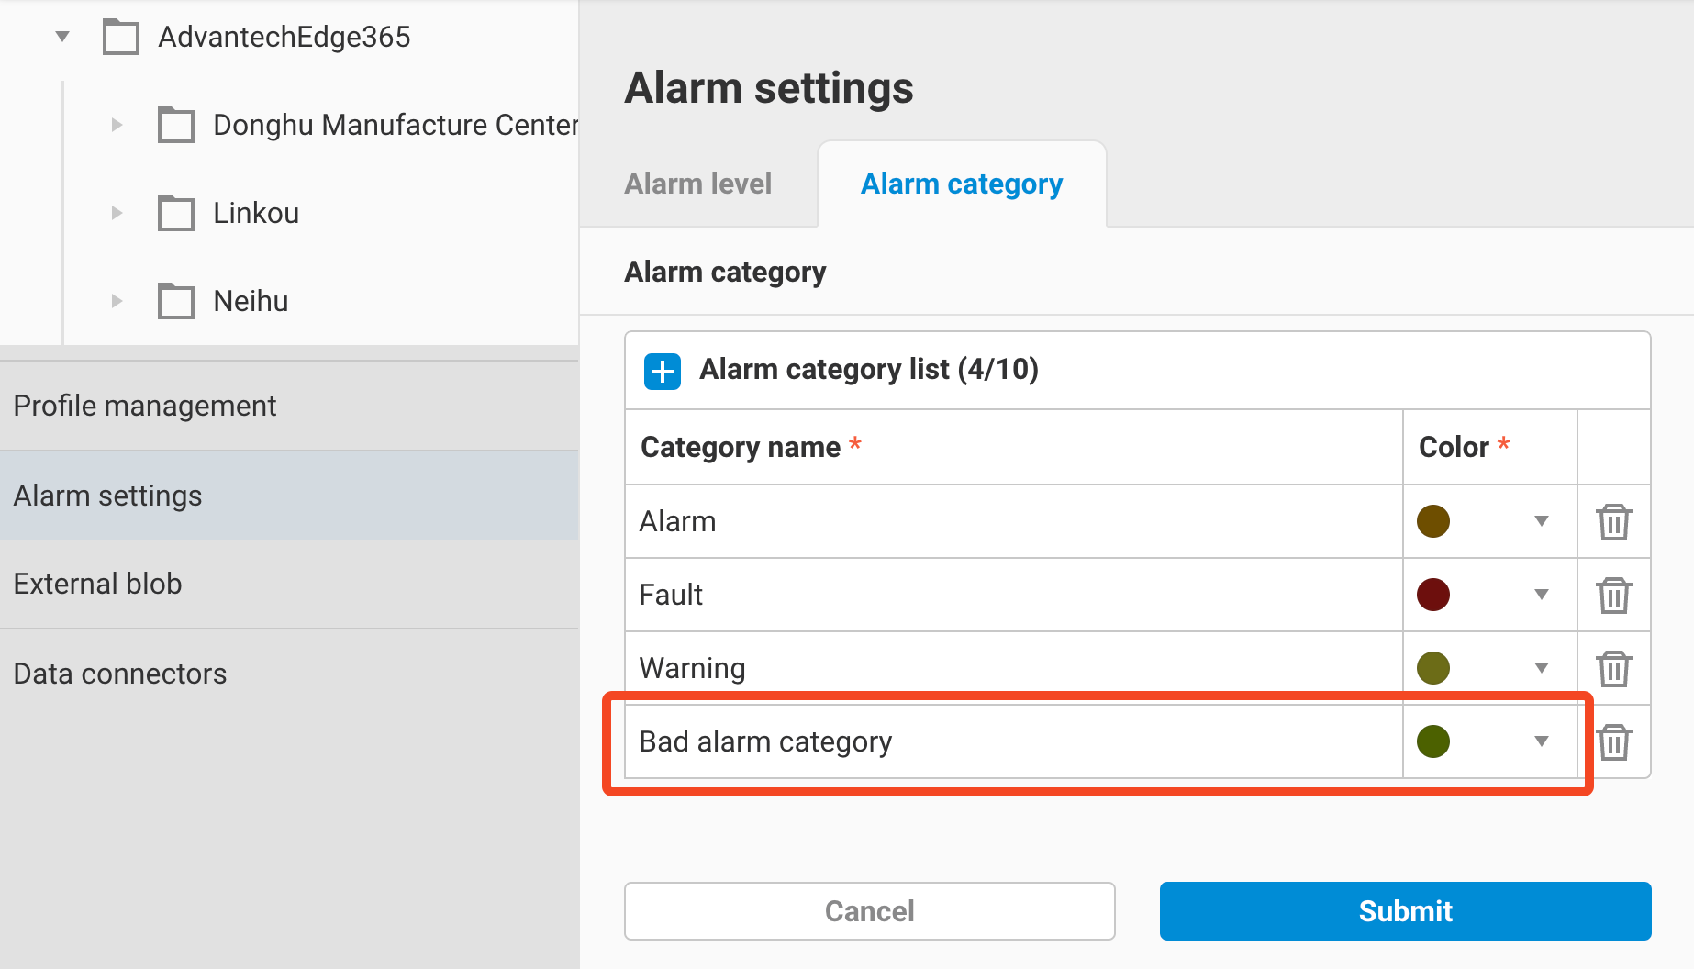Click the Linkou folder icon
1694x969 pixels.
point(175,213)
